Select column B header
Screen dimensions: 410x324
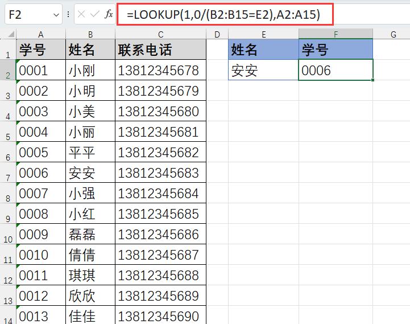(90, 34)
